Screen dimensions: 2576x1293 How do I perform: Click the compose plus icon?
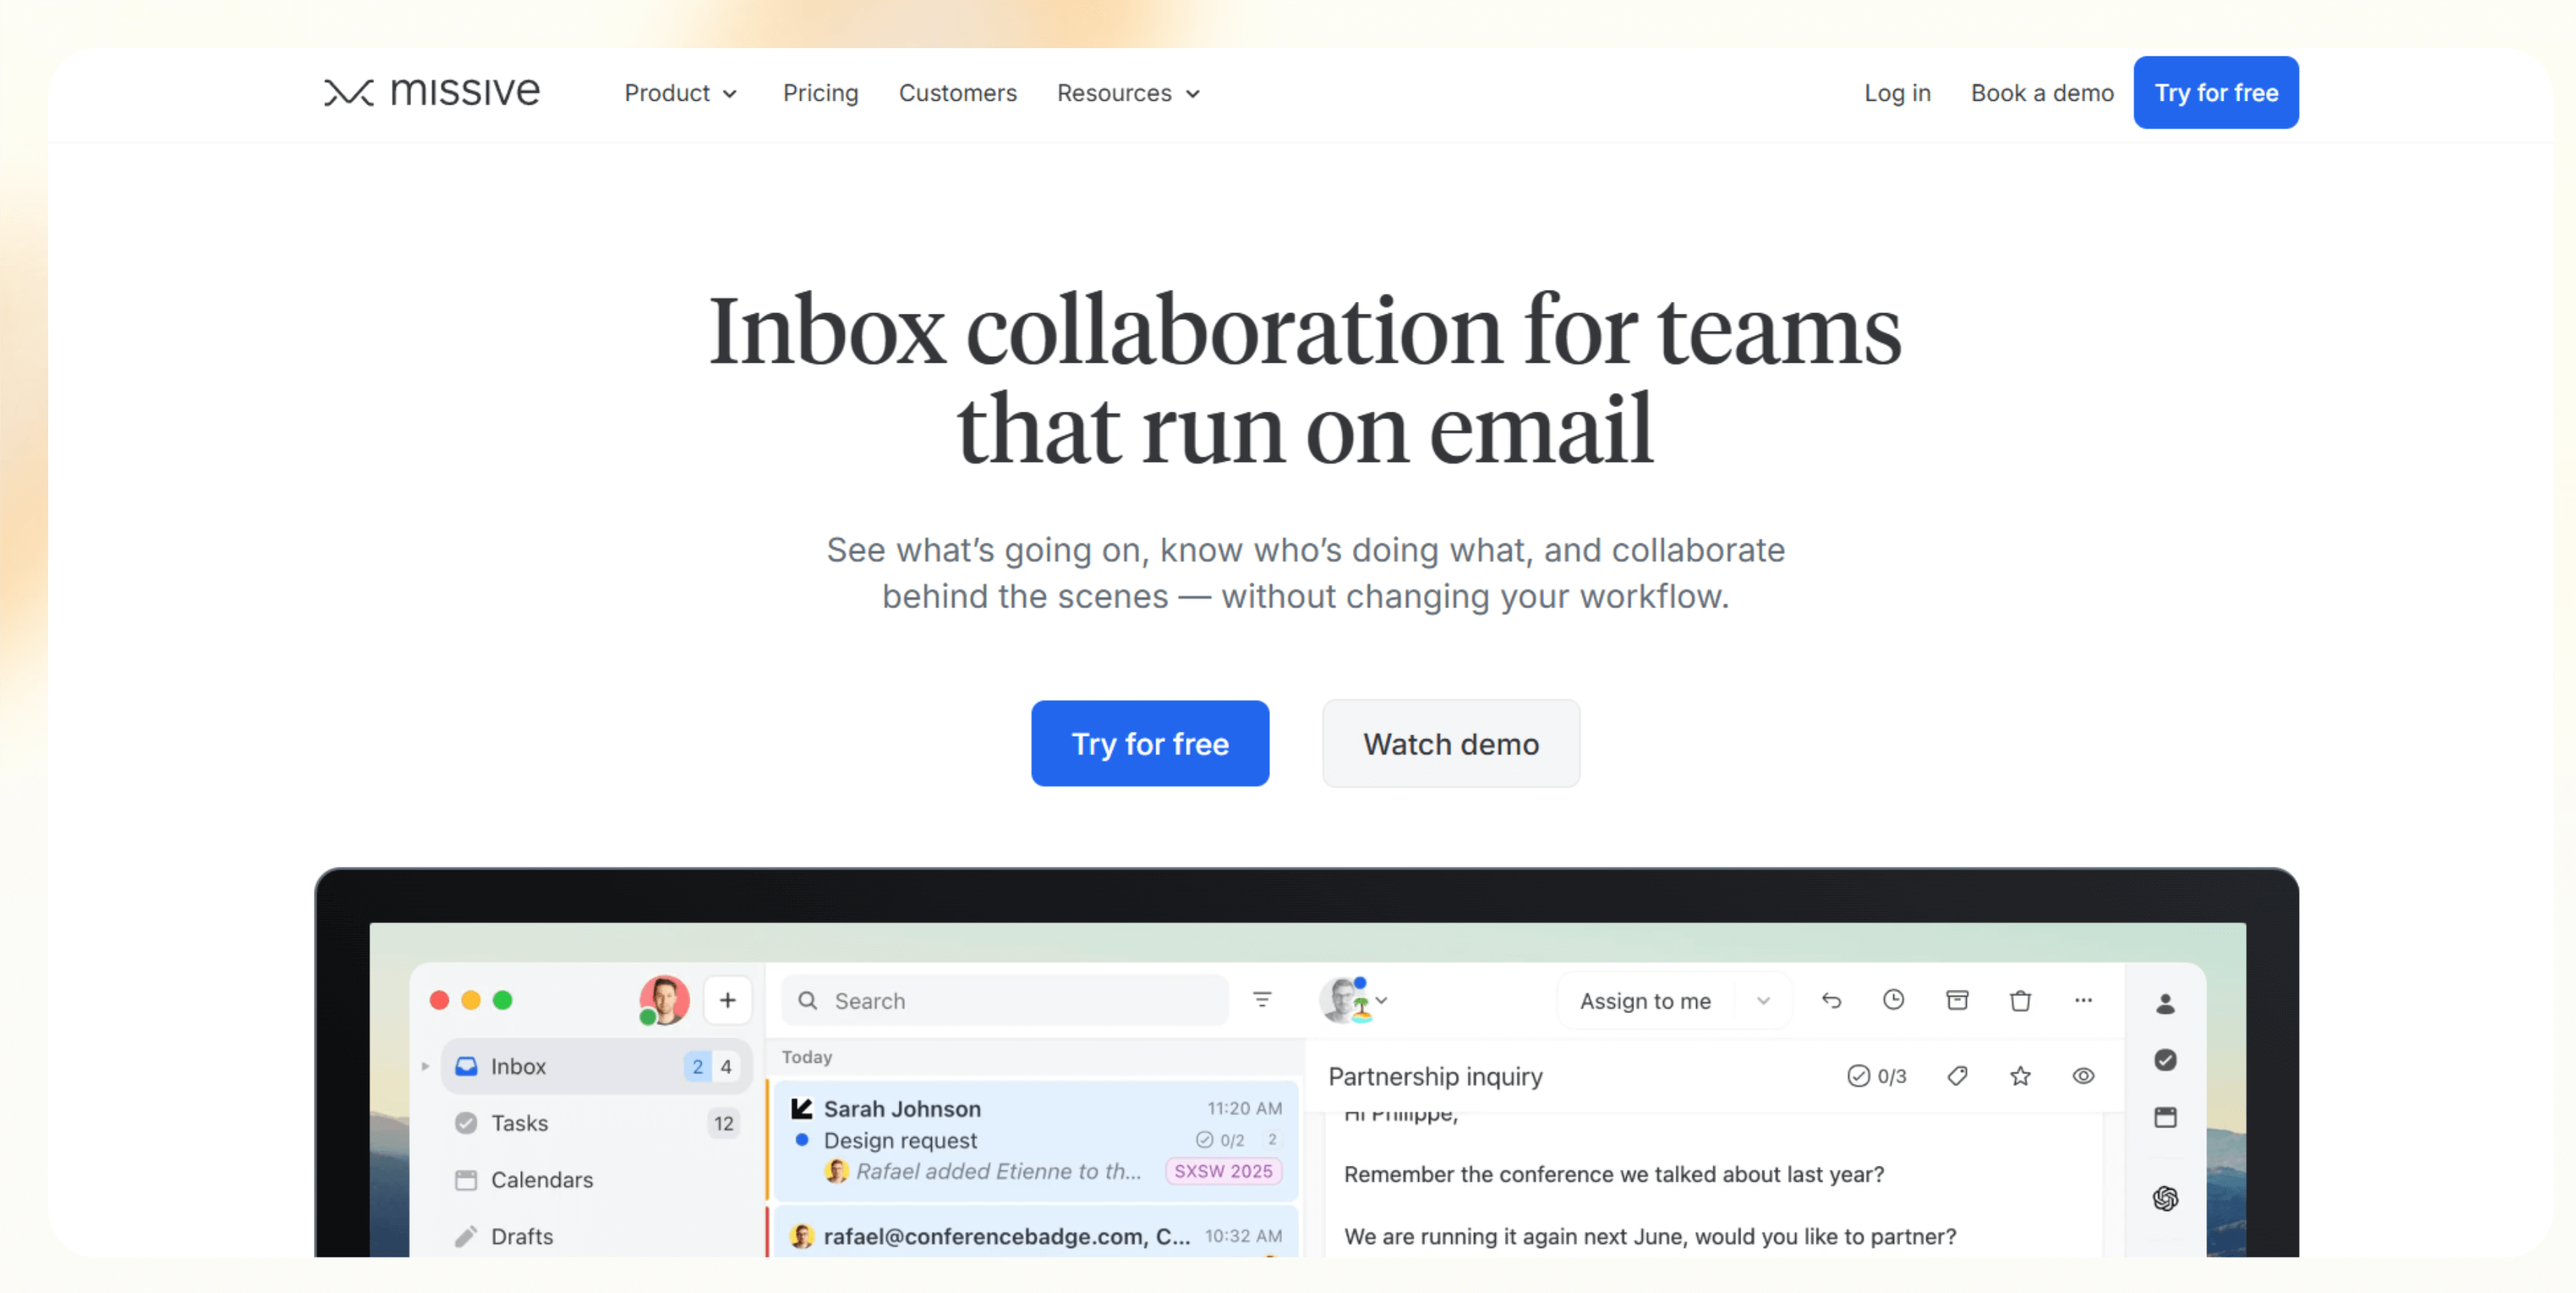click(727, 1000)
